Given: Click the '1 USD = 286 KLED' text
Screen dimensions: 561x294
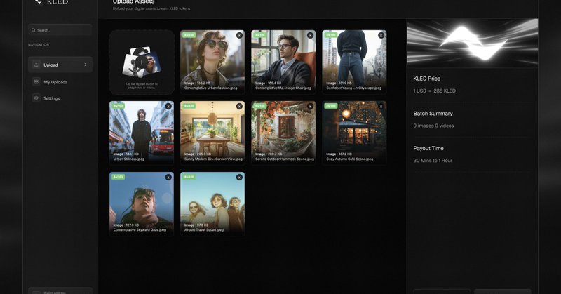Looking at the screenshot, I should (434, 91).
